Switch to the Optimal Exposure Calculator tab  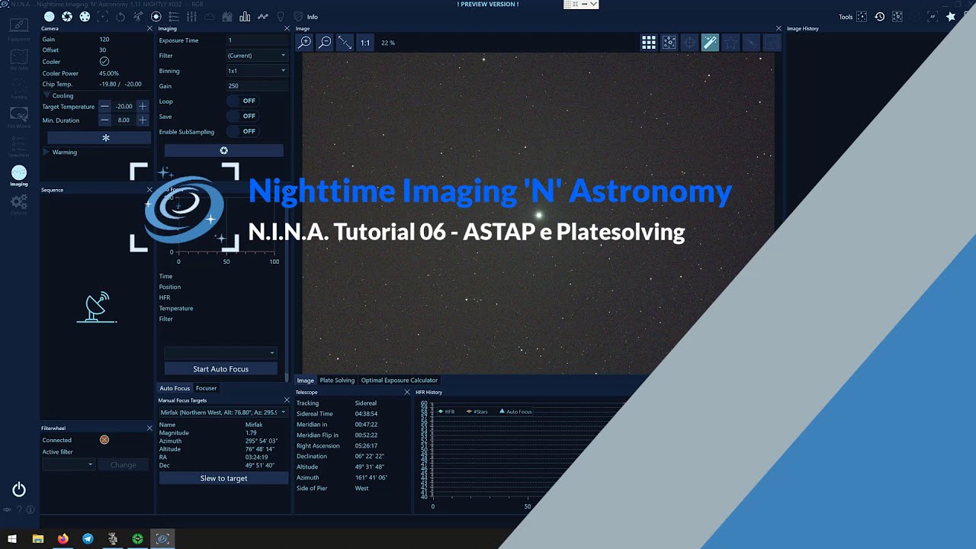400,380
